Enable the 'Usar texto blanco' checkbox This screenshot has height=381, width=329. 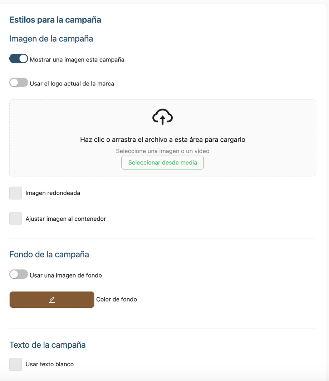[16, 364]
